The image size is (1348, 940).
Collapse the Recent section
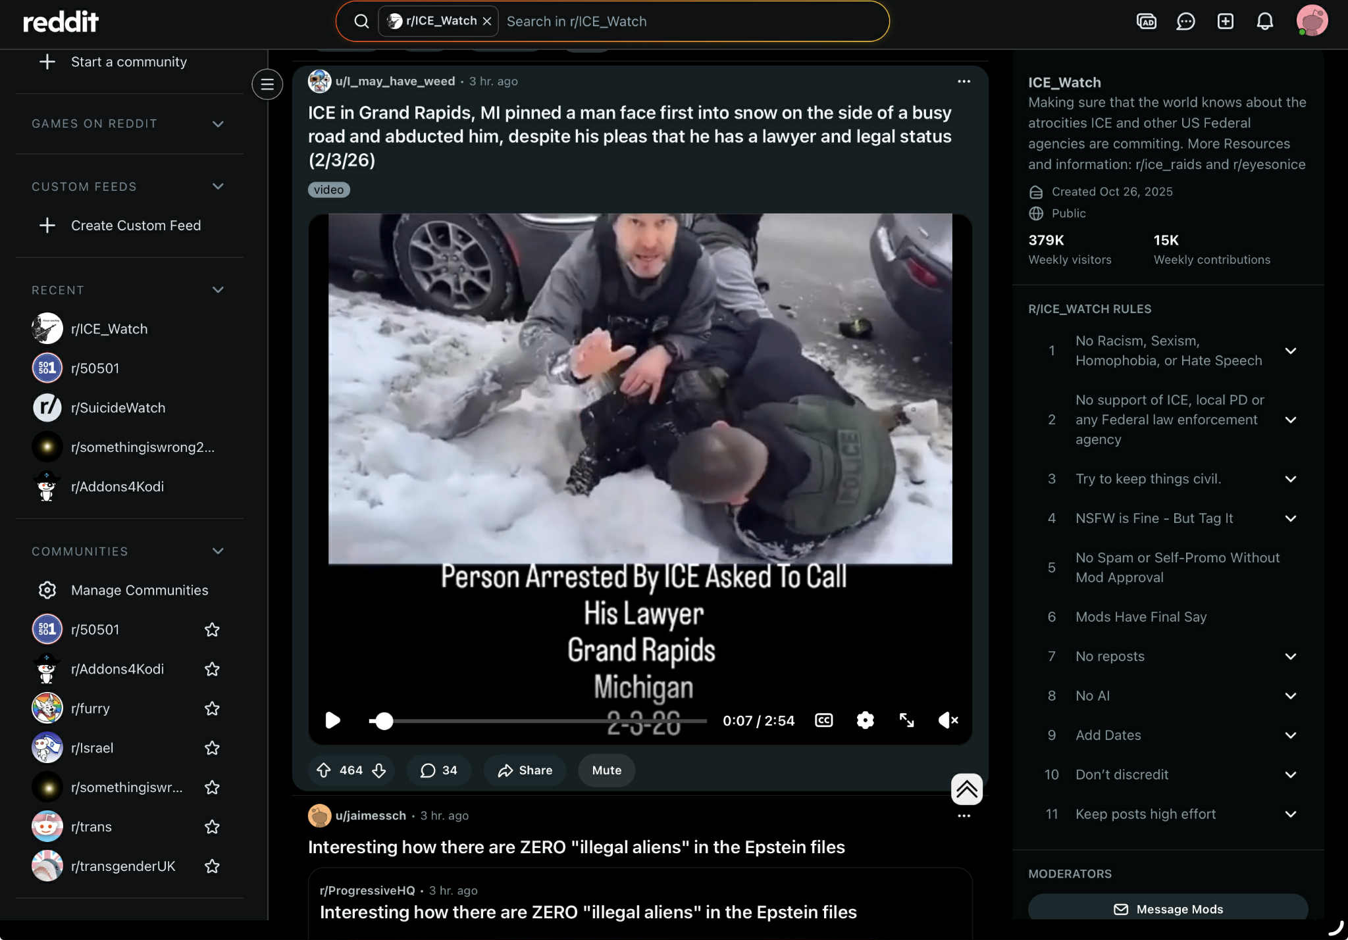(x=218, y=290)
